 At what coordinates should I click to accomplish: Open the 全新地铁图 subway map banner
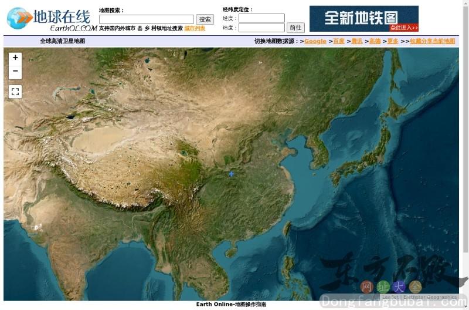point(363,19)
